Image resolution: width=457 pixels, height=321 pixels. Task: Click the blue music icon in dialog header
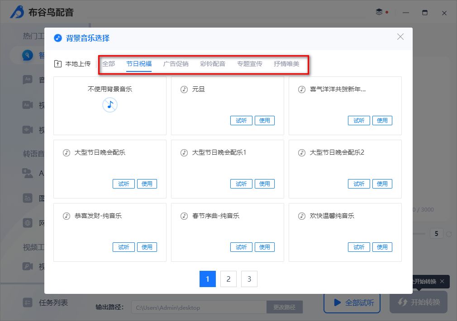58,38
